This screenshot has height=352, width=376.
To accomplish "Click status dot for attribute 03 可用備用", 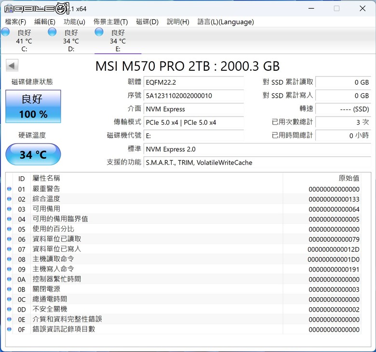I will click(x=9, y=209).
